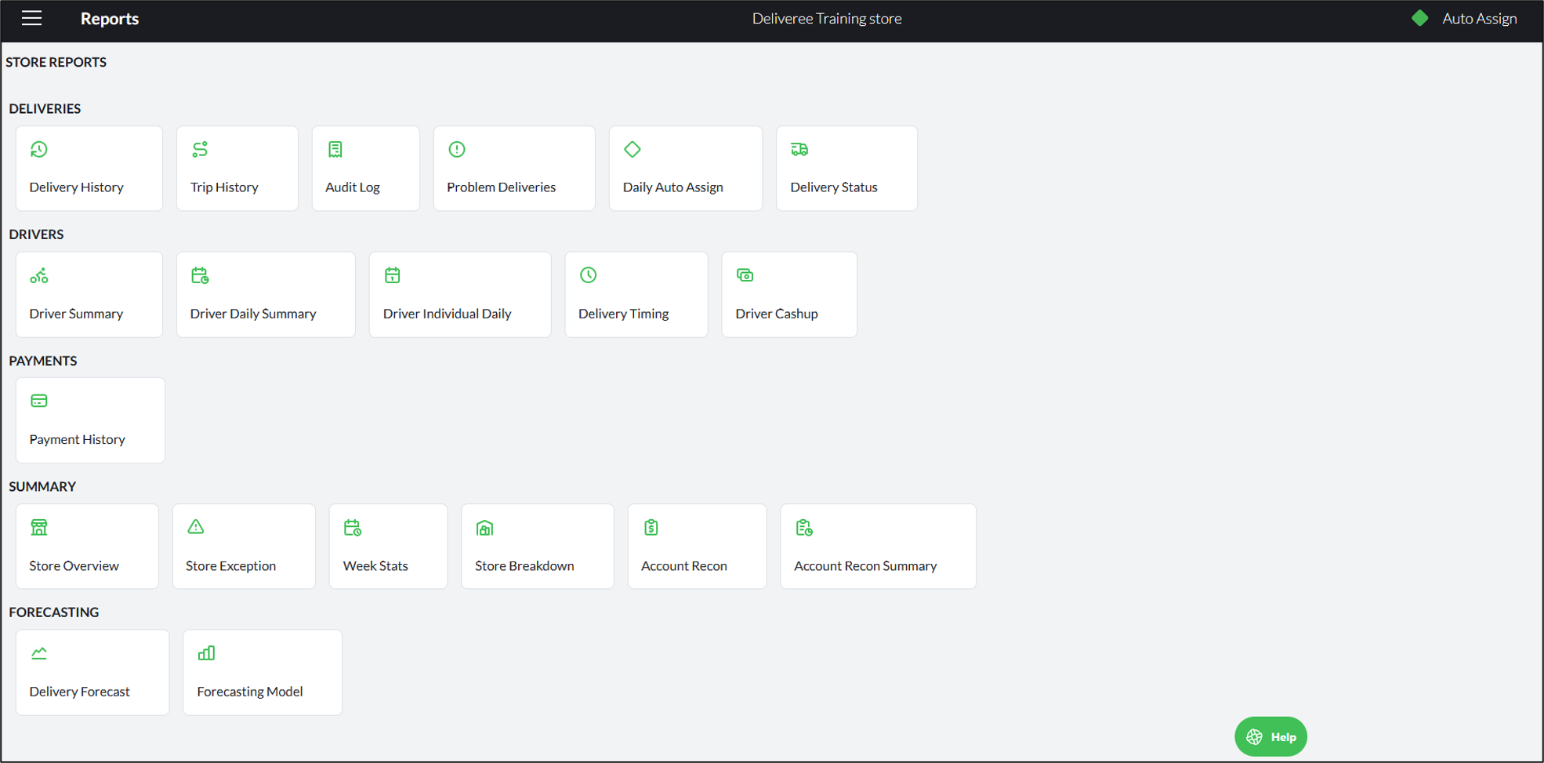Open the Driver Cashup report

[x=789, y=295]
